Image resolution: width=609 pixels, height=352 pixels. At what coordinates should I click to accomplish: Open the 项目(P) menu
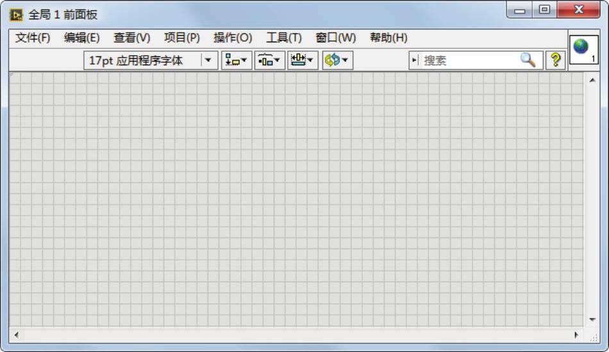tap(182, 38)
